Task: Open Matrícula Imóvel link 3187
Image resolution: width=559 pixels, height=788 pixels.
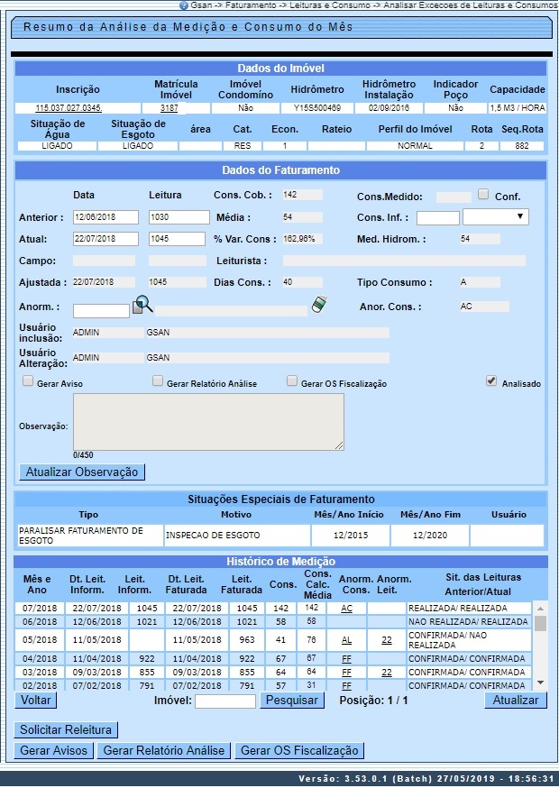Action: pyautogui.click(x=169, y=108)
